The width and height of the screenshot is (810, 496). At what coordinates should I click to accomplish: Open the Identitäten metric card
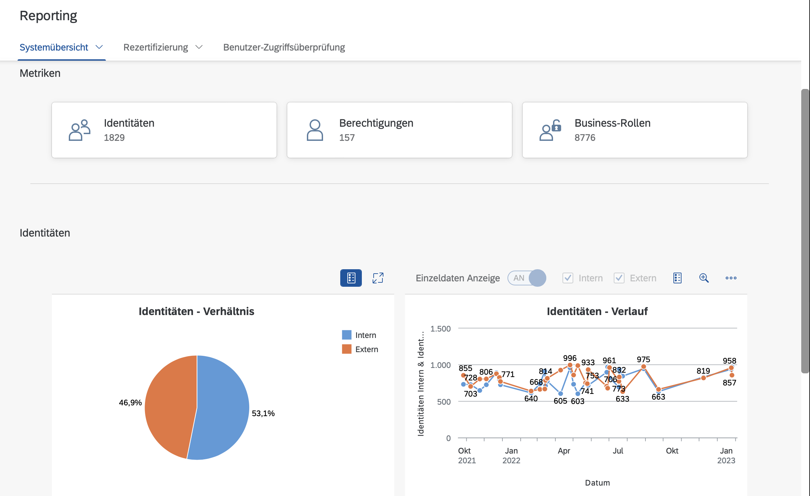tap(164, 130)
